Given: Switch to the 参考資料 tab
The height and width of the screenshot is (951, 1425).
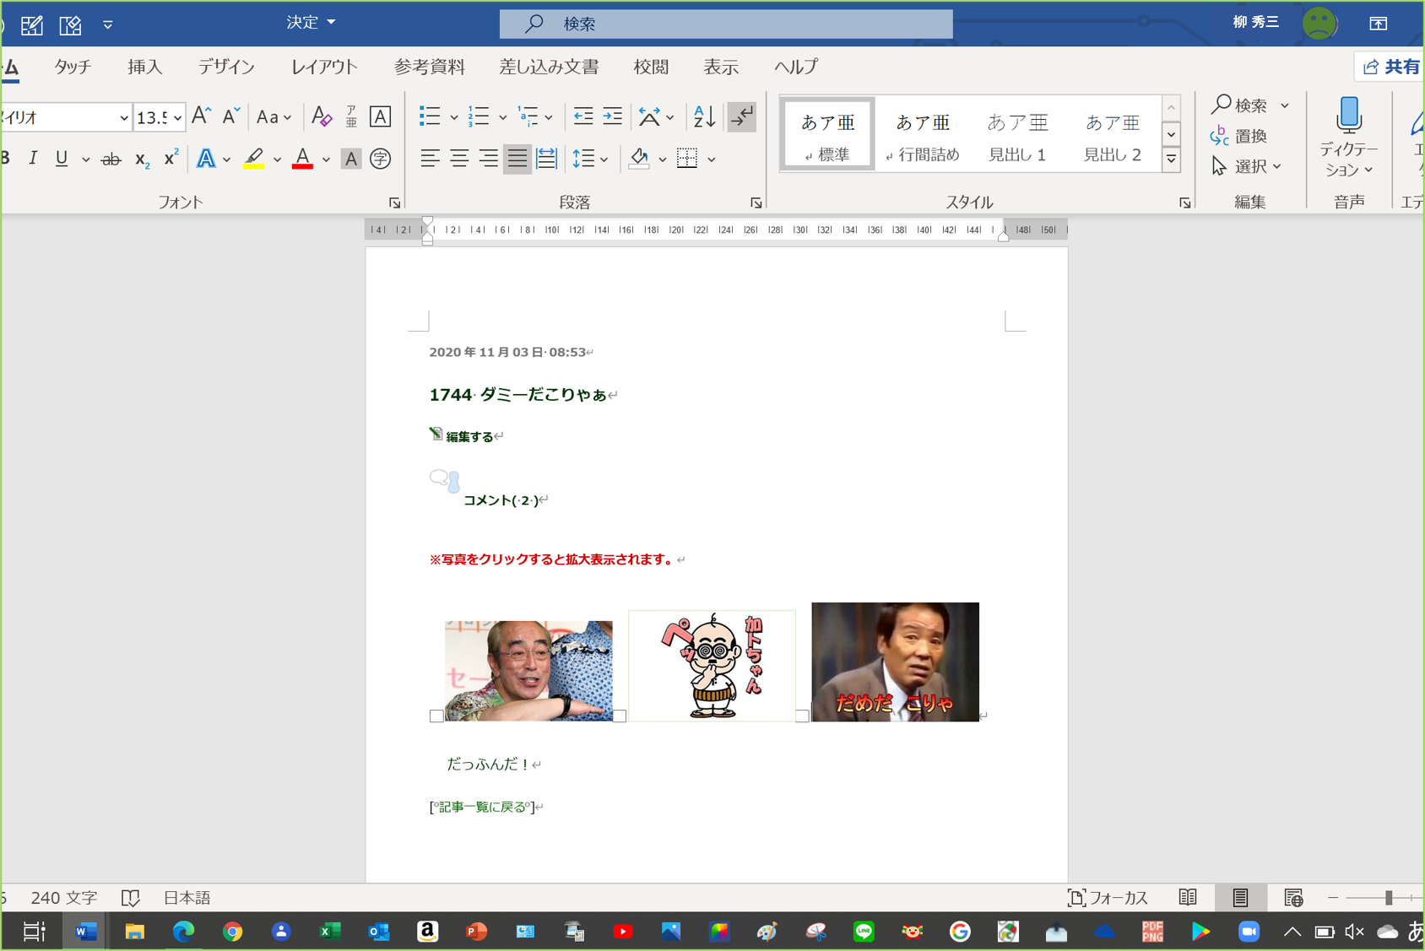Looking at the screenshot, I should [x=429, y=67].
